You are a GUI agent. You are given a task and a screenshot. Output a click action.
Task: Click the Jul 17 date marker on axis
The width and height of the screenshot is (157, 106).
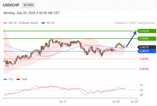pyautogui.click(x=63, y=101)
